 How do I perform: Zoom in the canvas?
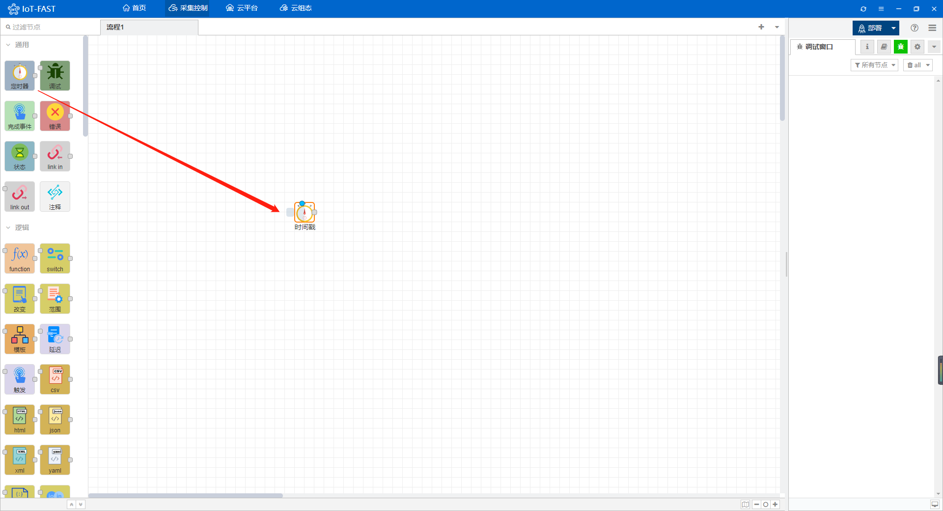tap(775, 505)
